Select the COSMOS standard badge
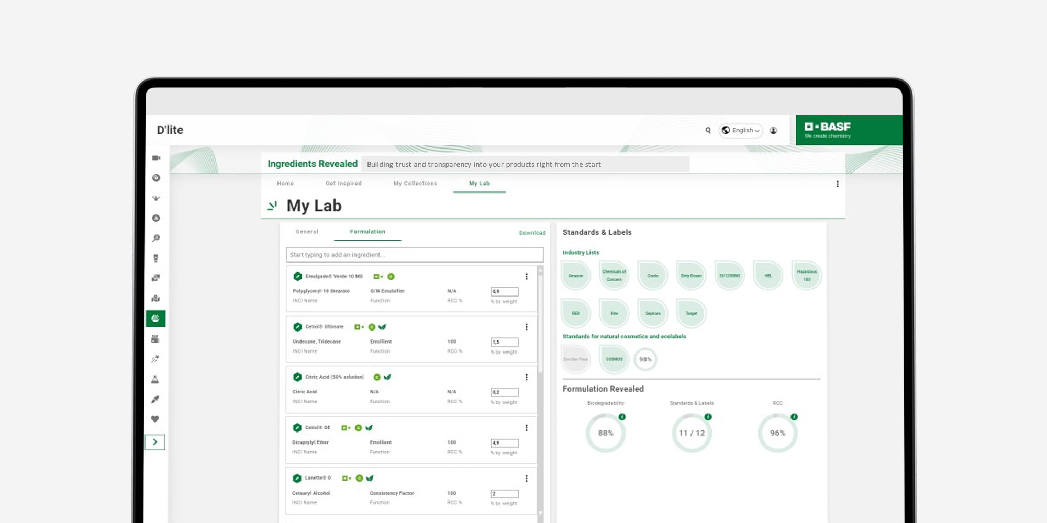Screen dimensions: 1047x523 point(614,359)
